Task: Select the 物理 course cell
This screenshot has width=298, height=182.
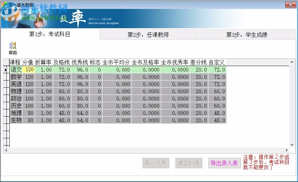Action: click(16, 91)
